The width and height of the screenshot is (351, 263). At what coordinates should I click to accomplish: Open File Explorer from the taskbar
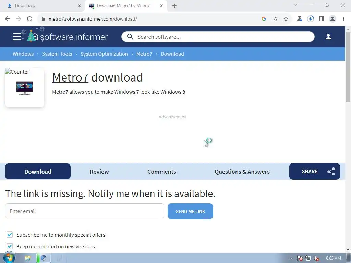(x=27, y=258)
